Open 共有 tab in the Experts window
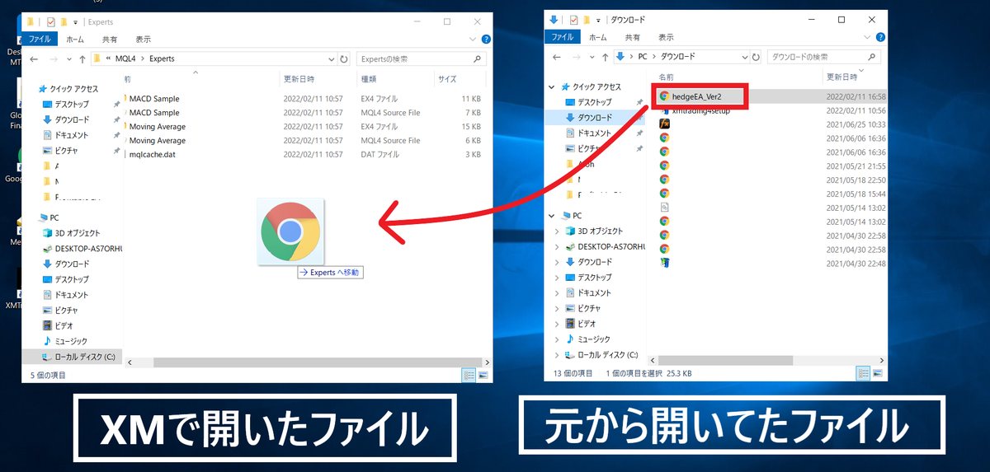 point(110,39)
